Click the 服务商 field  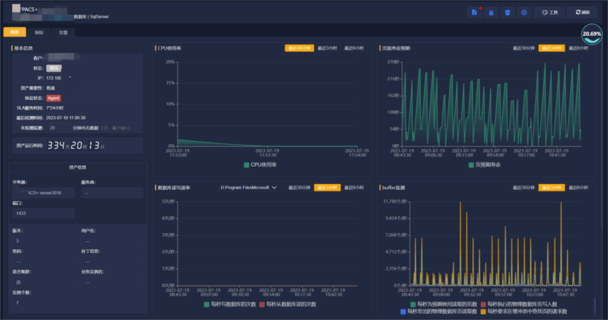[112, 193]
